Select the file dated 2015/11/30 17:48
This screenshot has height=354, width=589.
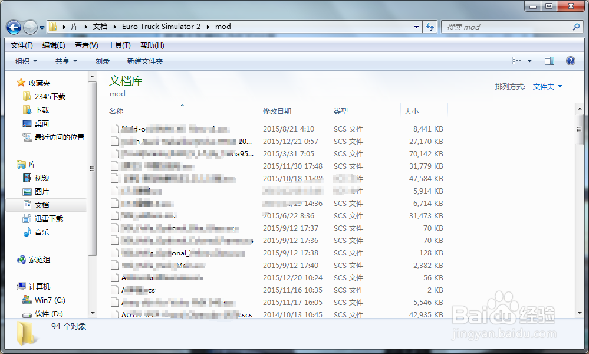[x=277, y=166]
